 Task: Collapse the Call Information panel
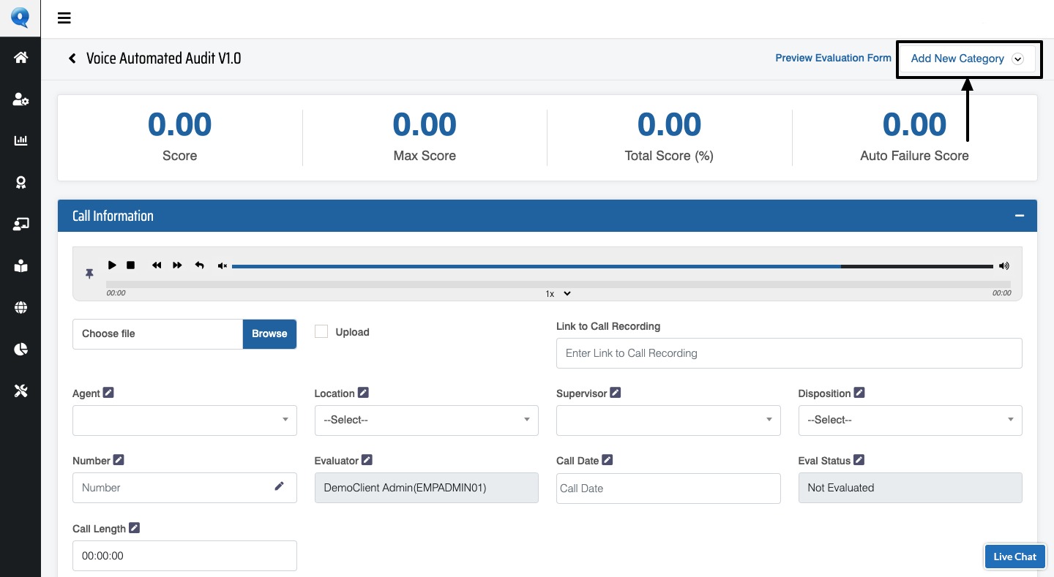1019,216
